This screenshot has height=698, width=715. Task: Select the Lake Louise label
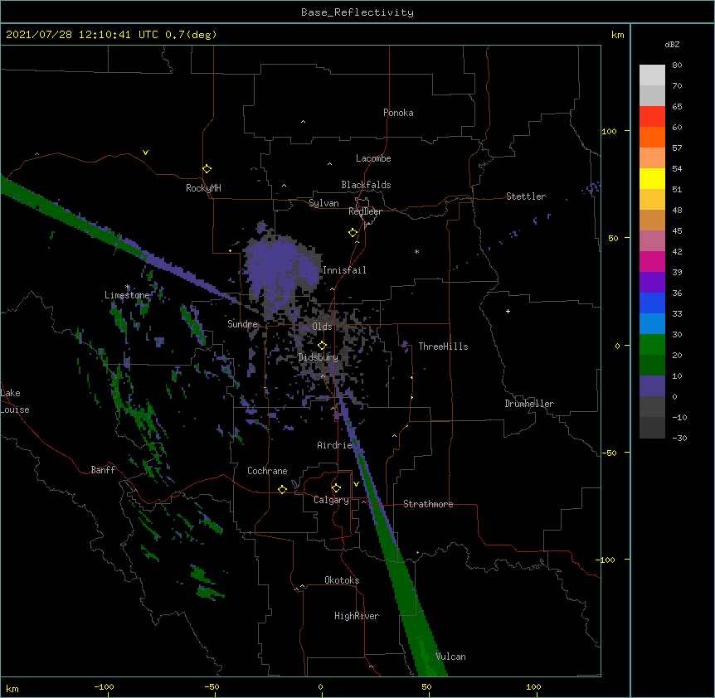[14, 401]
